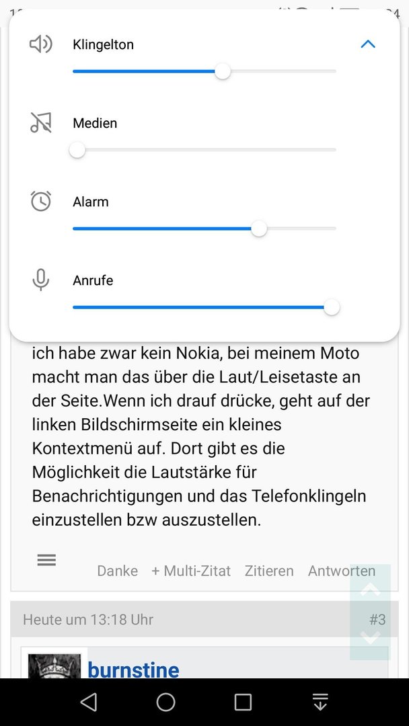Tap the Android back navigation button
Screen dimensions: 409x726
[x=89, y=702]
